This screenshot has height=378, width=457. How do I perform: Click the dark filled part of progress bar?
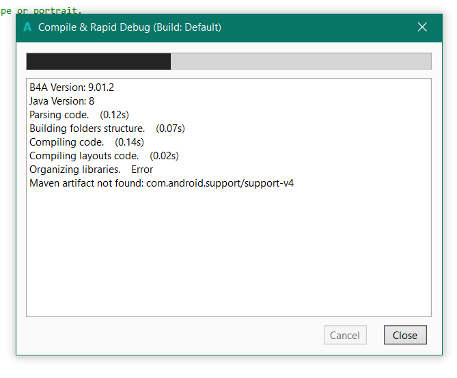[x=98, y=62]
